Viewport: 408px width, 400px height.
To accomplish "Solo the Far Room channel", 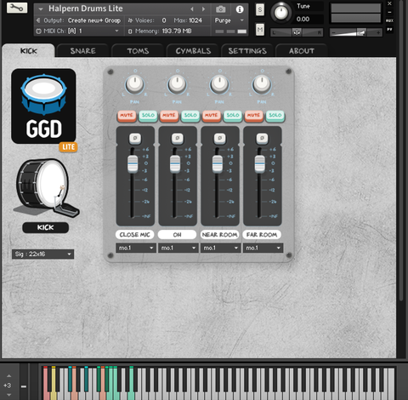I will coord(275,116).
